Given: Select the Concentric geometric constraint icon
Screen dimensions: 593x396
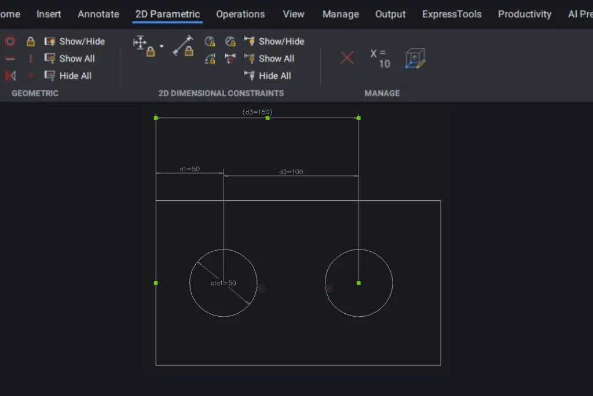Looking at the screenshot, I should (10, 41).
